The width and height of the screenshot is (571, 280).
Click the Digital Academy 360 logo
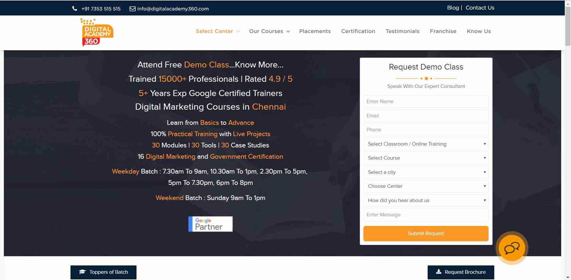(x=96, y=32)
